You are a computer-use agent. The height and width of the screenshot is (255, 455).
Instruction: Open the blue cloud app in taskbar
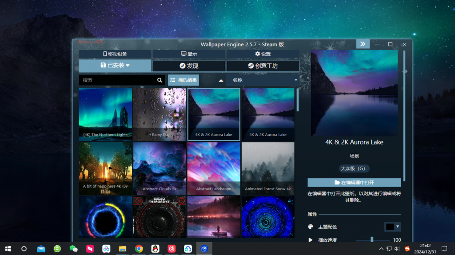188,249
